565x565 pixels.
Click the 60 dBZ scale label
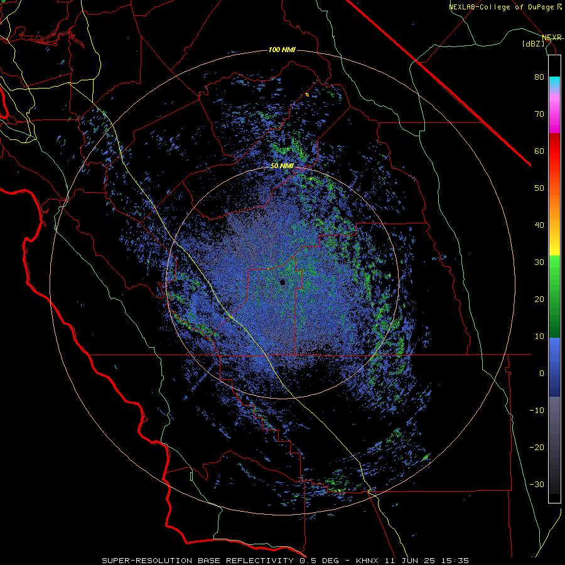(x=539, y=151)
